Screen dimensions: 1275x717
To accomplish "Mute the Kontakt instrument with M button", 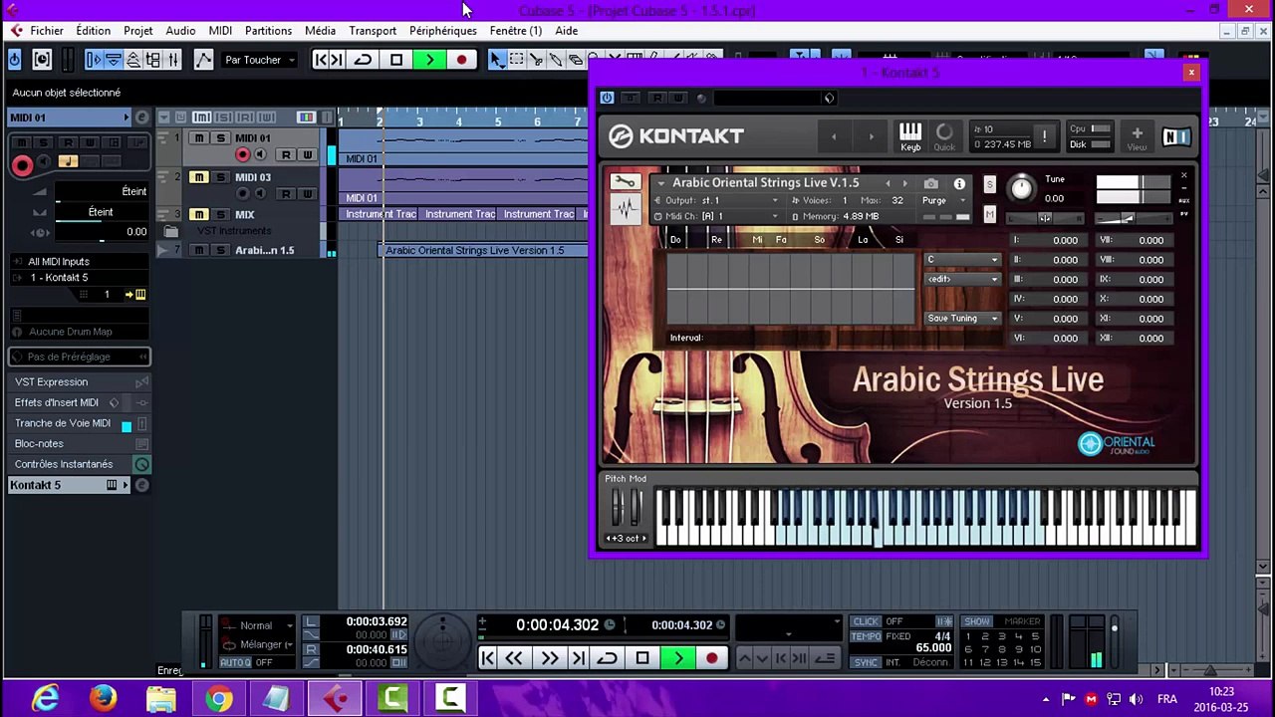I will 989,214.
